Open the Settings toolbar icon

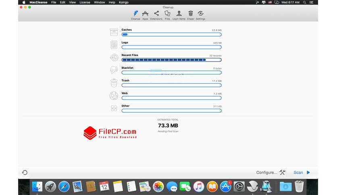(200, 15)
